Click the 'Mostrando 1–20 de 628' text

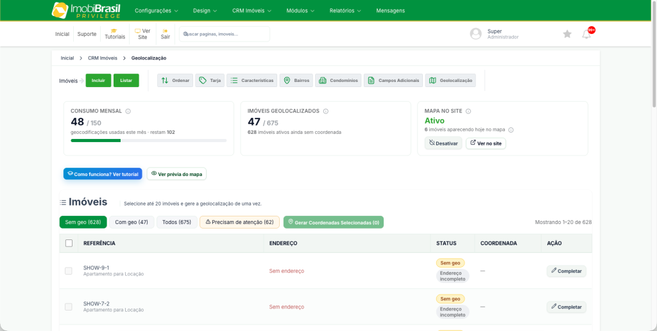pos(563,222)
